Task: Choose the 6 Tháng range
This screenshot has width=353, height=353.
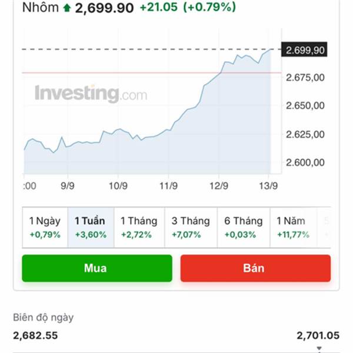Action: (244, 227)
